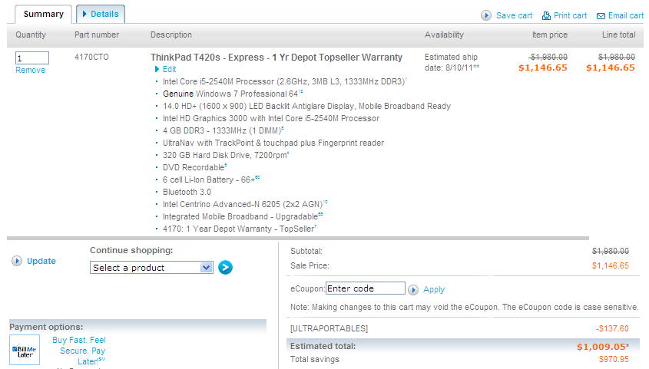Click the Estimated total $1,009.05 amount

point(603,347)
